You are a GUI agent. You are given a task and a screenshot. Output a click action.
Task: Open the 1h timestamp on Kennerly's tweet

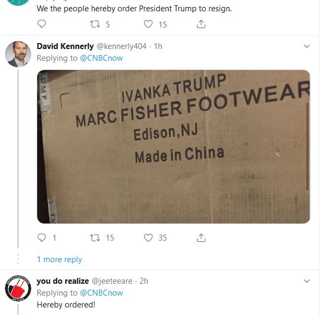(158, 46)
